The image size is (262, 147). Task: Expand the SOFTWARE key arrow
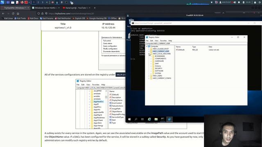(151, 71)
